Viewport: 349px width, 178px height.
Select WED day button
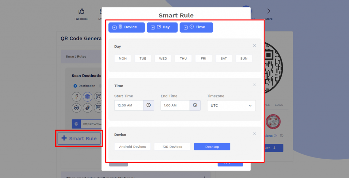[x=163, y=58]
